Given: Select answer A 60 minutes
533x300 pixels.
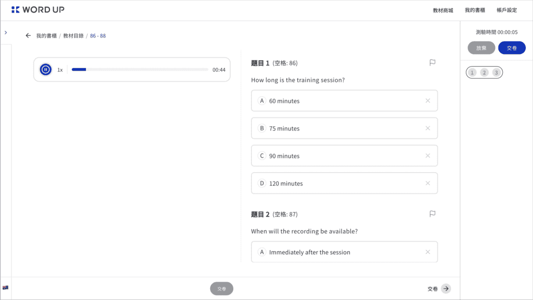Looking at the screenshot, I should pyautogui.click(x=344, y=101).
